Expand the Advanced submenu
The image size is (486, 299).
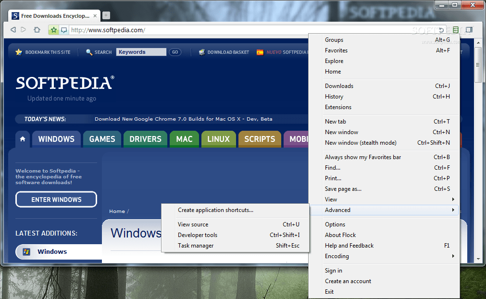click(x=385, y=210)
